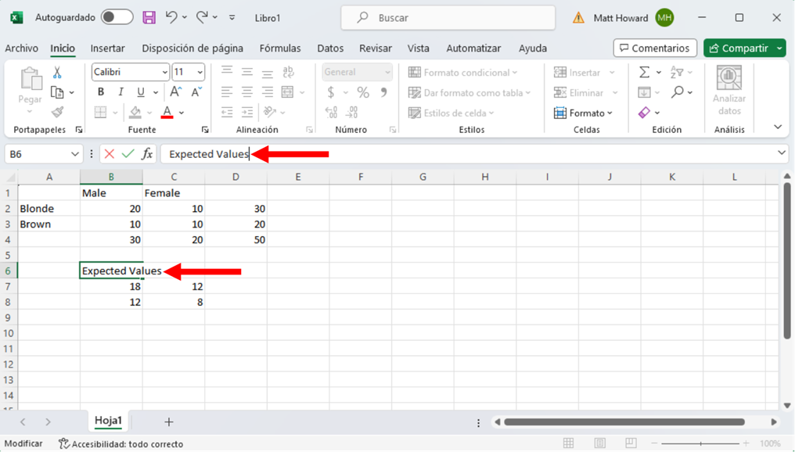The height and width of the screenshot is (452, 795).
Task: Select the Cut scissors icon
Action: point(57,73)
